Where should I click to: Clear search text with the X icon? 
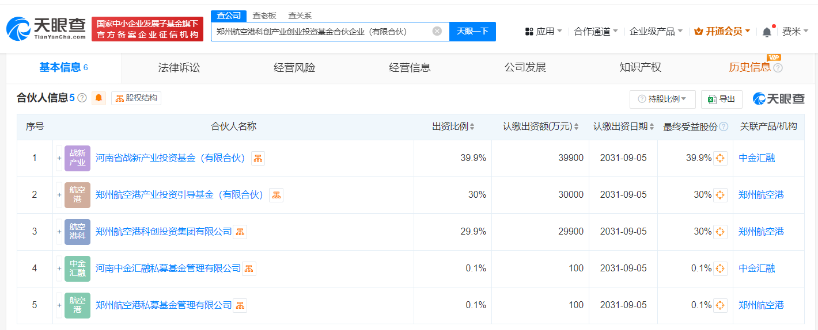point(437,31)
